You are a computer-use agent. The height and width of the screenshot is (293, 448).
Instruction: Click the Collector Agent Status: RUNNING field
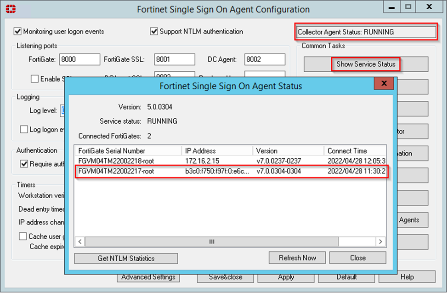tap(367, 32)
